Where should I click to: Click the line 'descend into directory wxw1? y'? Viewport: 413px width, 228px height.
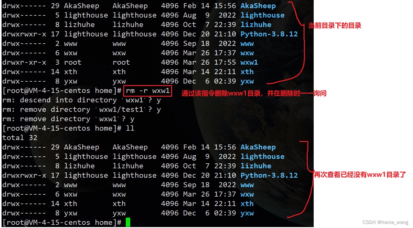pos(82,100)
